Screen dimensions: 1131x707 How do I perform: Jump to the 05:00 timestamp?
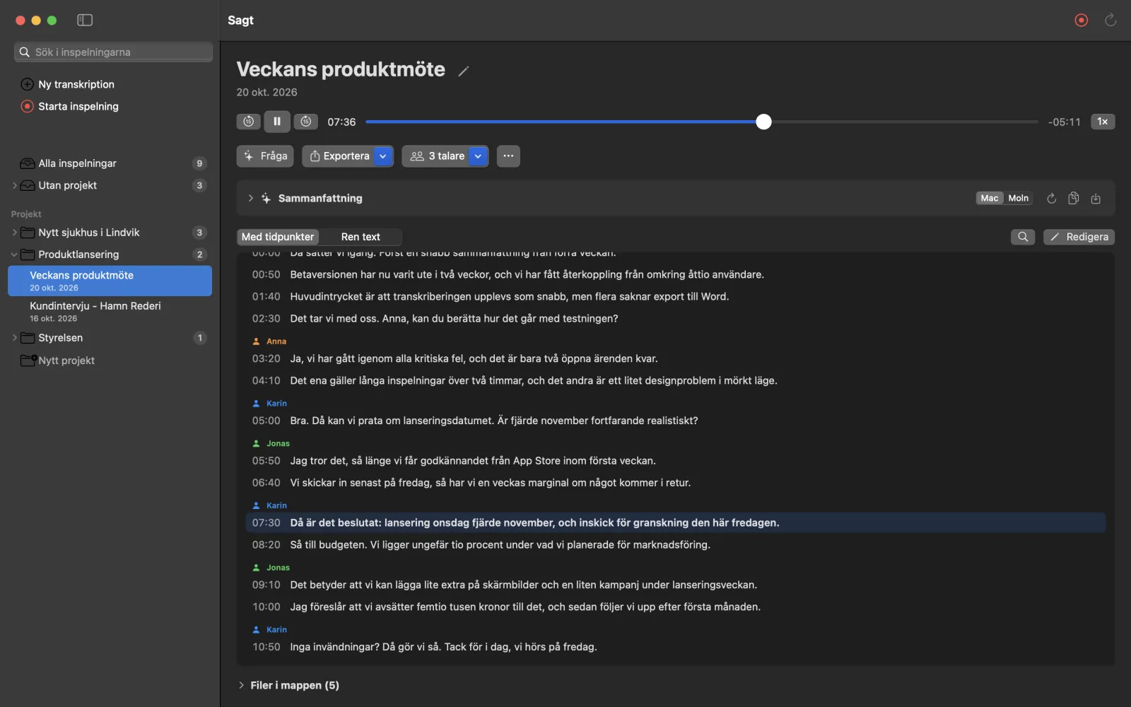point(266,421)
